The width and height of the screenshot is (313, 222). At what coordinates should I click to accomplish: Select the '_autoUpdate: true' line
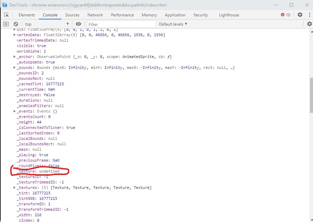coord(36,62)
